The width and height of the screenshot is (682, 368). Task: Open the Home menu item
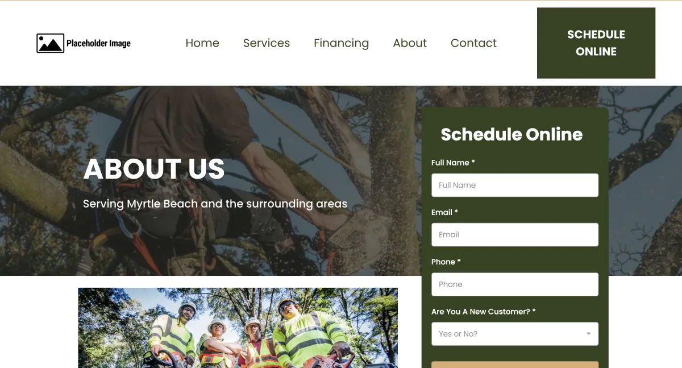pos(202,43)
